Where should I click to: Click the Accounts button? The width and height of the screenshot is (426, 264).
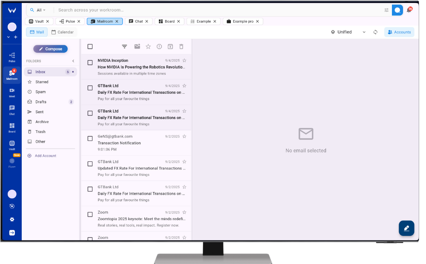click(x=399, y=32)
